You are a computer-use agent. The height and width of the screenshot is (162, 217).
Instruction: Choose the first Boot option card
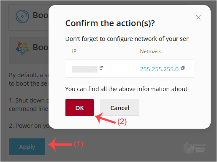[29, 17]
